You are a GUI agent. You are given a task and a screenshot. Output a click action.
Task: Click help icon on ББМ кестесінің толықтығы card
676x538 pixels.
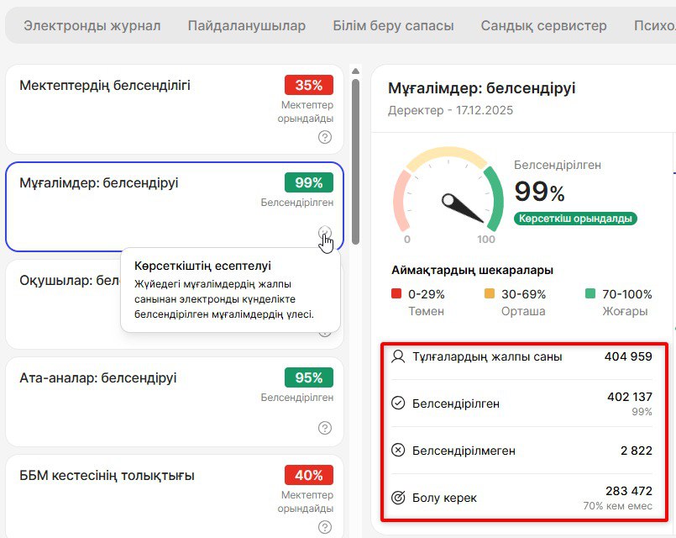325,526
